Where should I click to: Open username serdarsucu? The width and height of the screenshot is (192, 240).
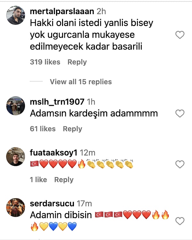click(x=52, y=204)
